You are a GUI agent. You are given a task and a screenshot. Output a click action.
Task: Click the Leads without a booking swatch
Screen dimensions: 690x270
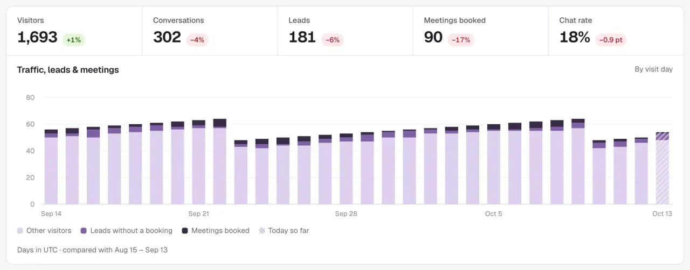[84, 231]
